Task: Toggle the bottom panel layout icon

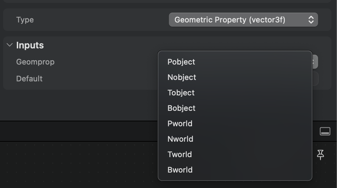Action: tap(325, 131)
